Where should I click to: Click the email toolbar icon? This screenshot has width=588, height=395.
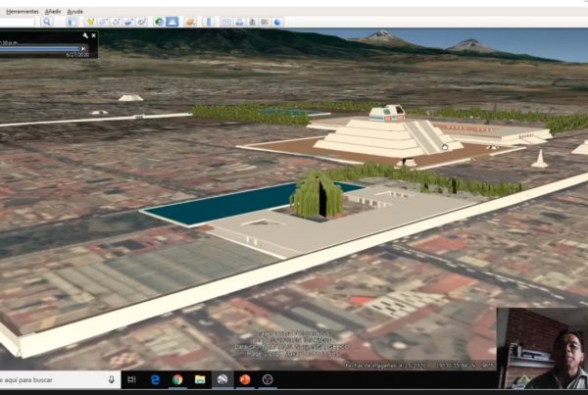coord(226,21)
